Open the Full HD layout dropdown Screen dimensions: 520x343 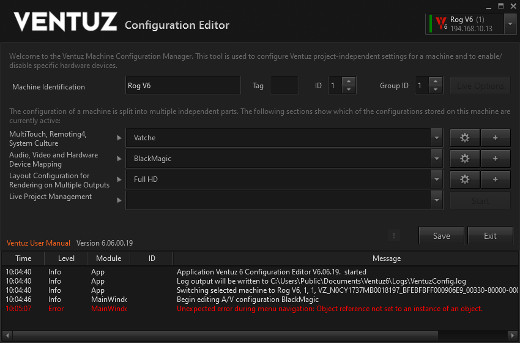[x=436, y=180]
